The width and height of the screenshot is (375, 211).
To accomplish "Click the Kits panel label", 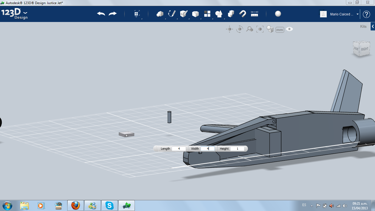I will click(363, 27).
